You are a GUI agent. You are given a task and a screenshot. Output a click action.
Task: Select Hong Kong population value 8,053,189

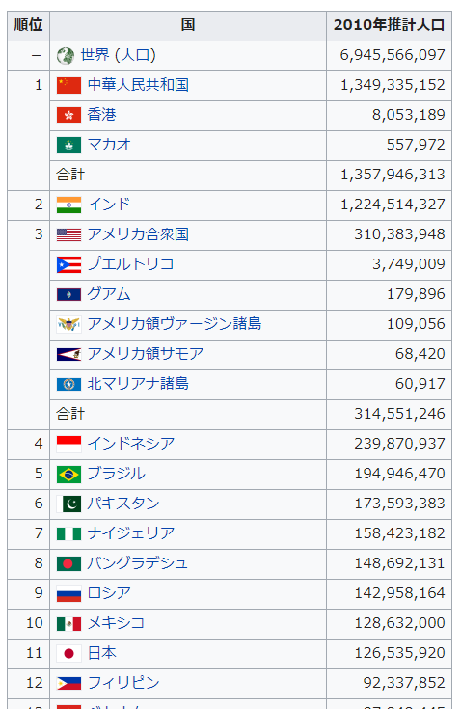tap(409, 115)
